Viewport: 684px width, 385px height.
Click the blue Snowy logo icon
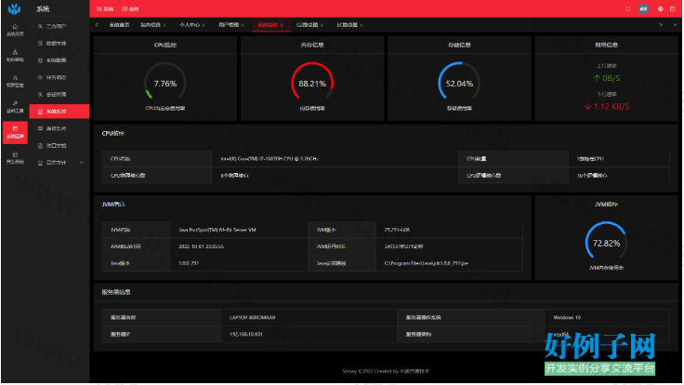[14, 8]
